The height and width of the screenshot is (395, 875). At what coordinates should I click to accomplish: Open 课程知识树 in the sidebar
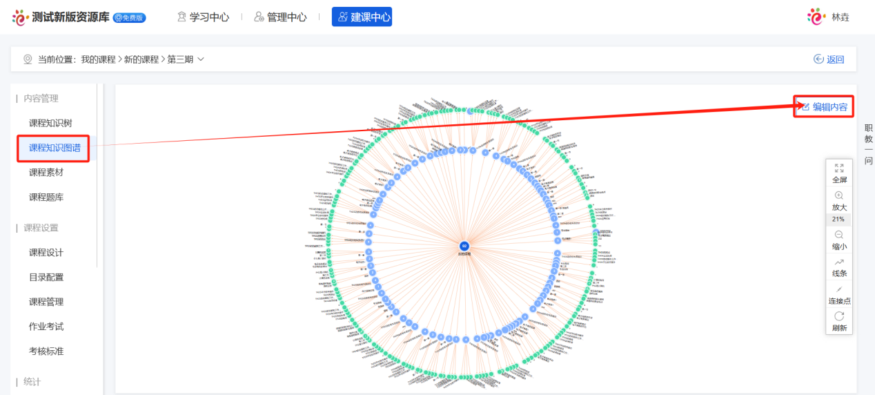click(50, 123)
